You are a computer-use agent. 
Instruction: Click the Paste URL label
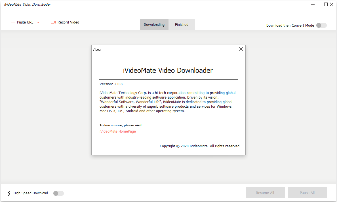click(25, 22)
